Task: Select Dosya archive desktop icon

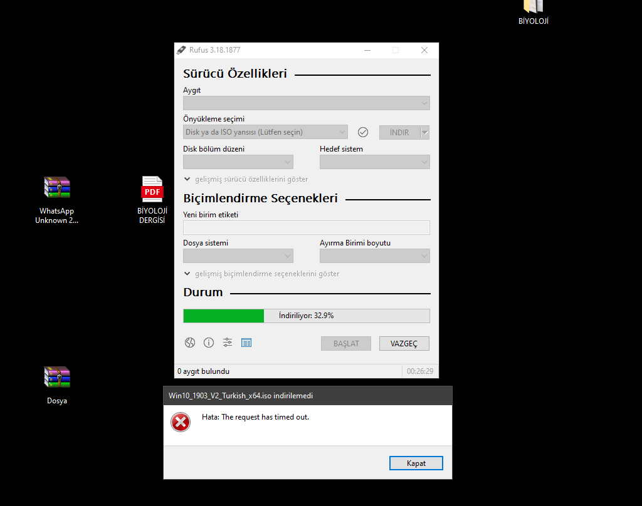Action: [x=57, y=385]
